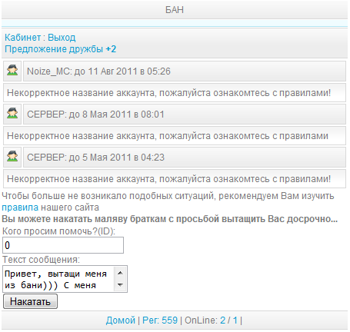The height and width of the screenshot is (332, 350).
Task: Click the Вы можете накатать маляву text
Action: pos(170,219)
